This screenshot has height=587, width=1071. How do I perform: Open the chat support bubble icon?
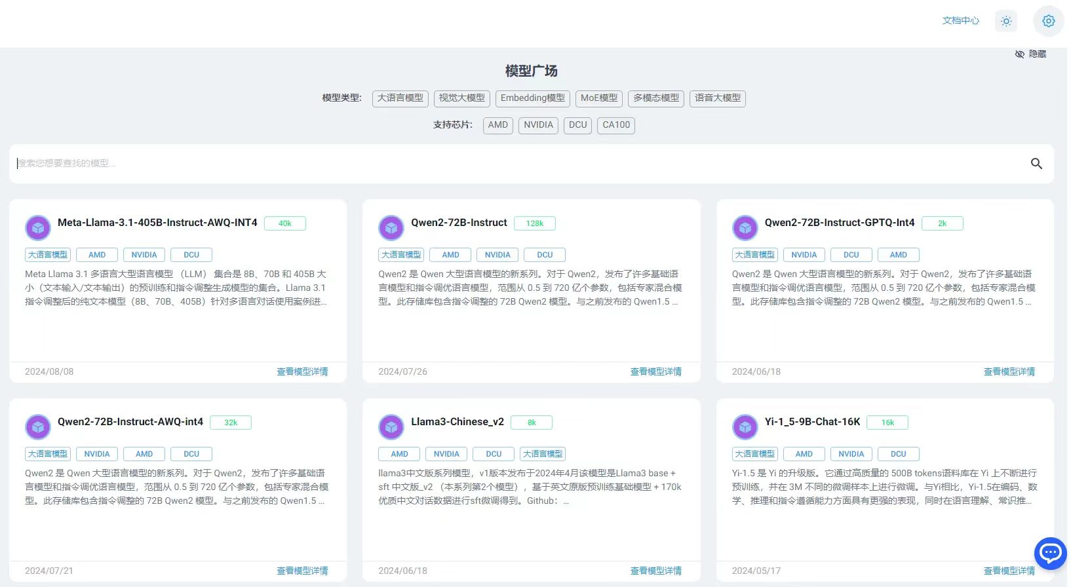tap(1050, 553)
